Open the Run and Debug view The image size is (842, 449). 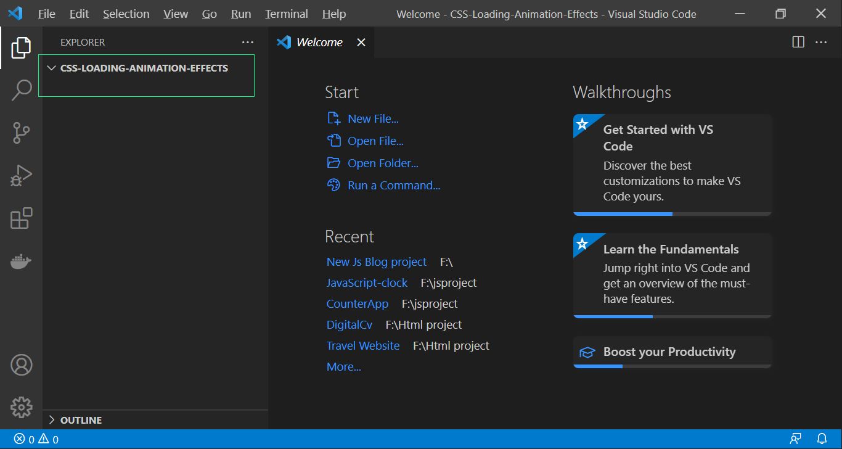pos(21,176)
